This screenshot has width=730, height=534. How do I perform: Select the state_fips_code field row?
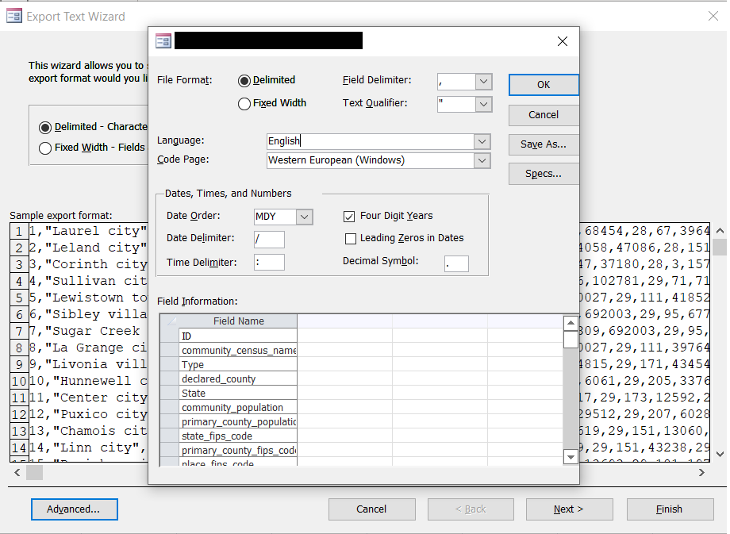(238, 436)
